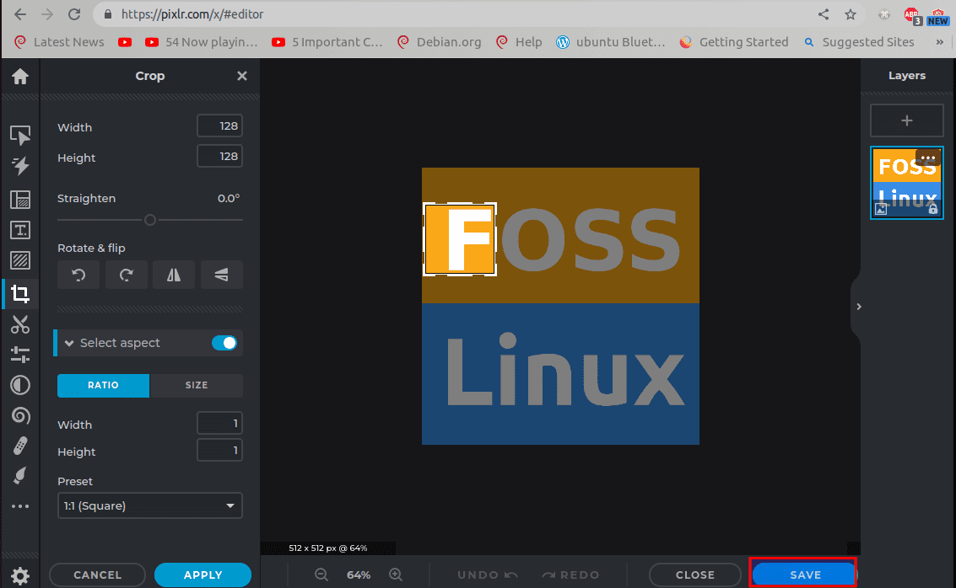
Task: Switch to the SIZE tab
Action: point(197,385)
